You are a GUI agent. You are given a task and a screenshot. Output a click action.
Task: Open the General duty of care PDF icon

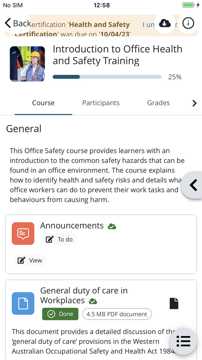(23, 303)
